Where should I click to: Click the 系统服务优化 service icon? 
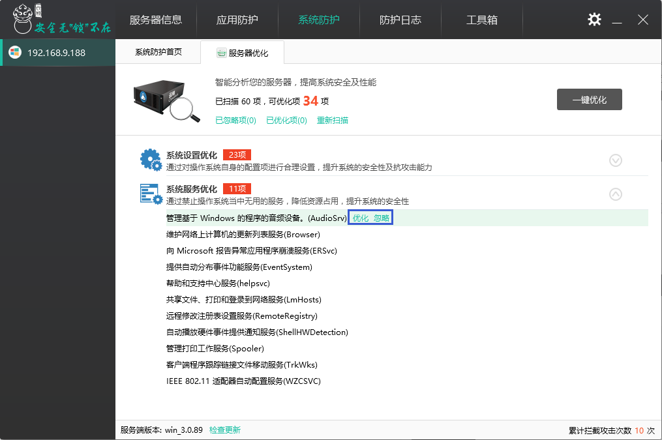point(151,193)
